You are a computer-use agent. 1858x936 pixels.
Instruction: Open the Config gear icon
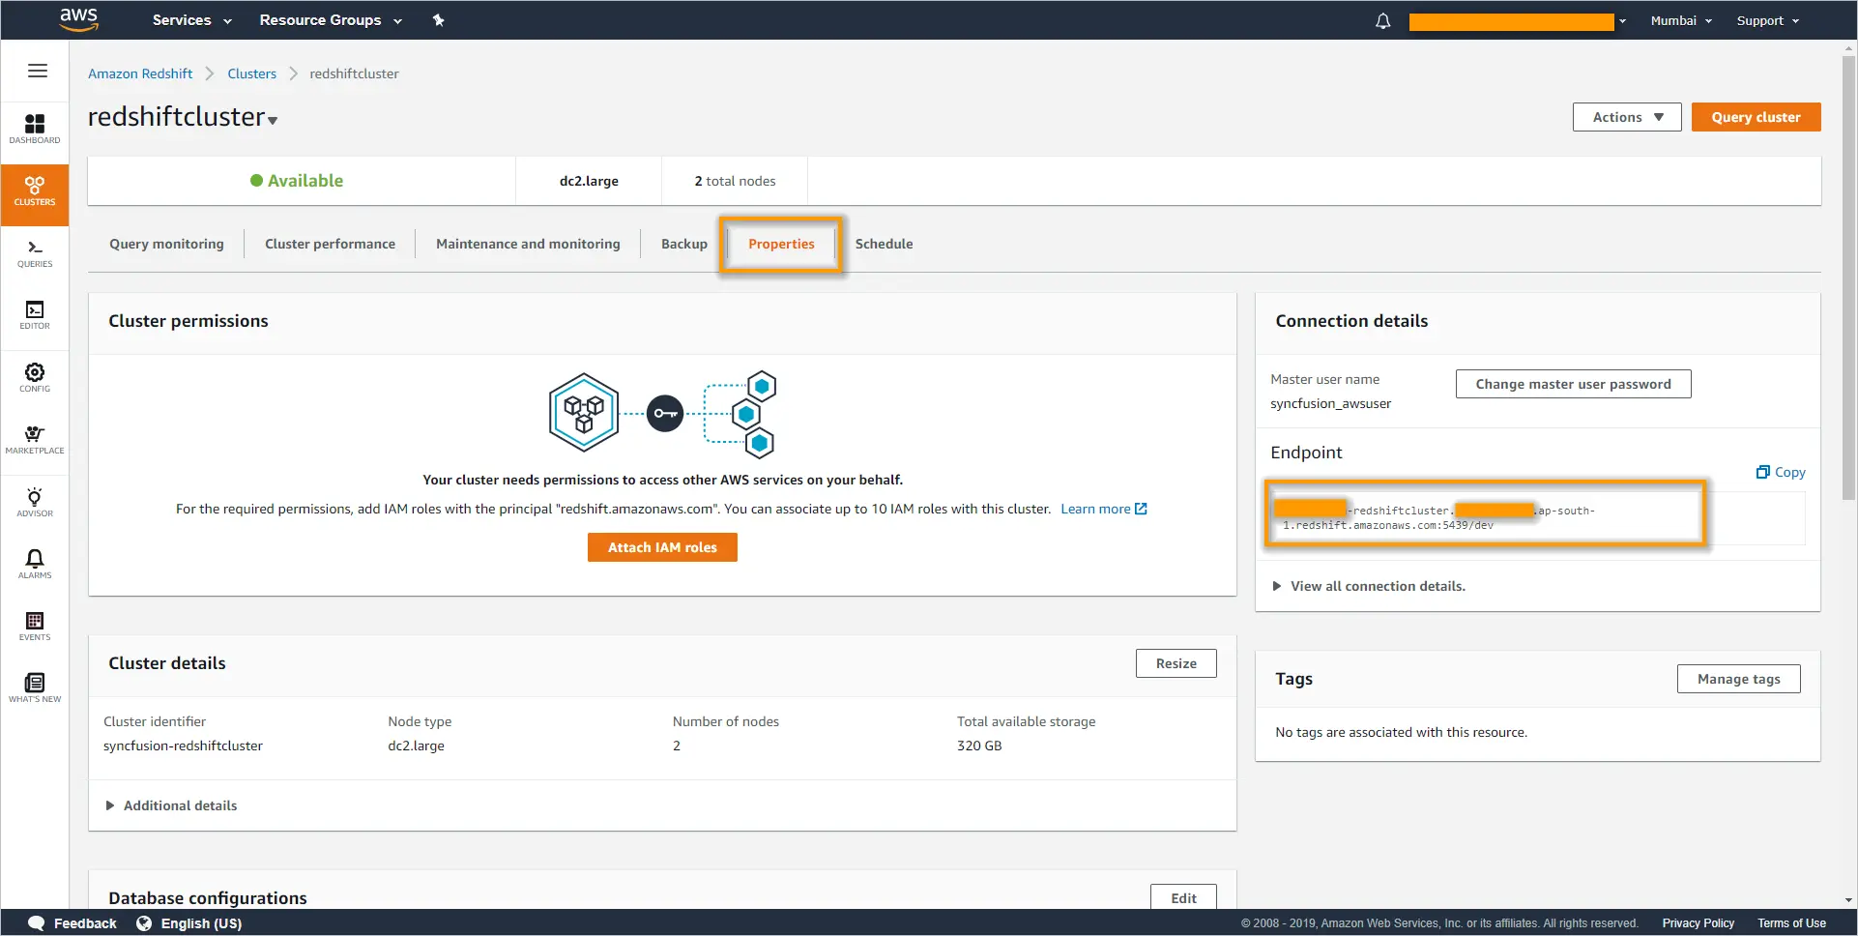tap(35, 376)
